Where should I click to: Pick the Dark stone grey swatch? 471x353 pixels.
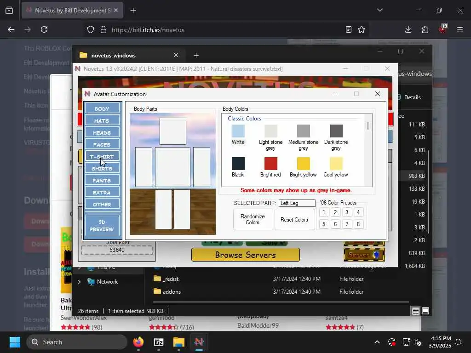pos(336,131)
